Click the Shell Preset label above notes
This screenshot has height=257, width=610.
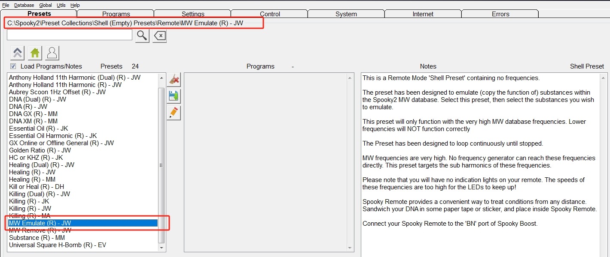coord(587,66)
